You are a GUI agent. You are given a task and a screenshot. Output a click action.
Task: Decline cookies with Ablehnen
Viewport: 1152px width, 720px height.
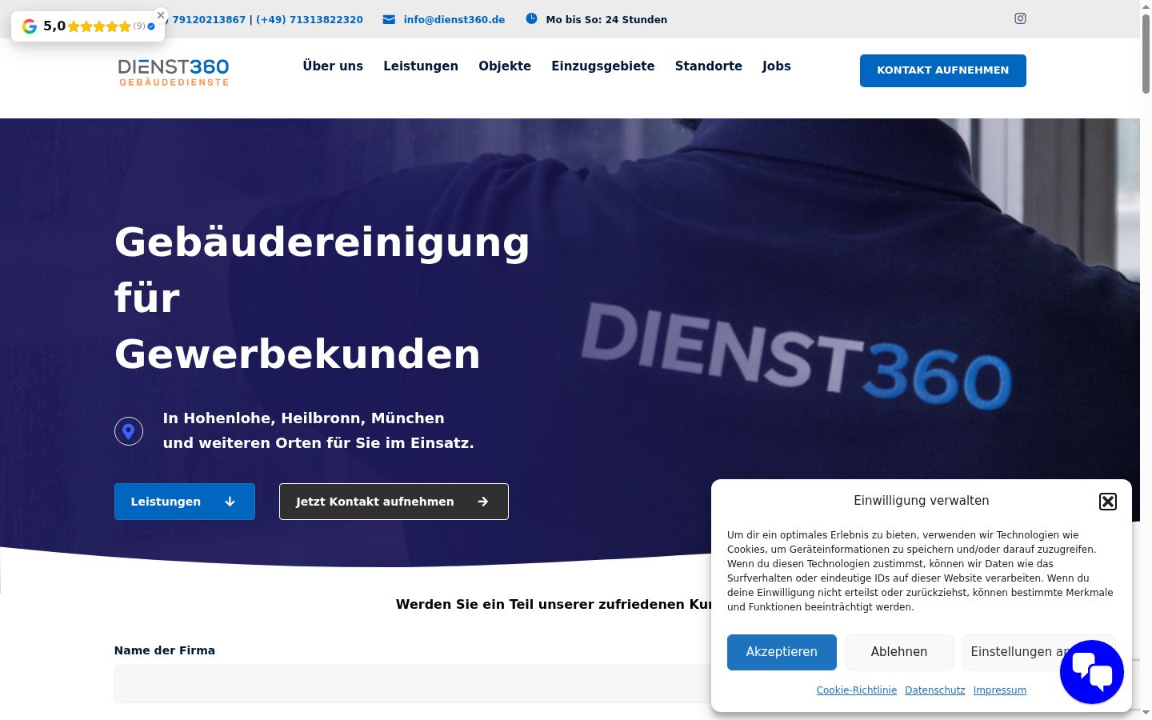pyautogui.click(x=899, y=652)
